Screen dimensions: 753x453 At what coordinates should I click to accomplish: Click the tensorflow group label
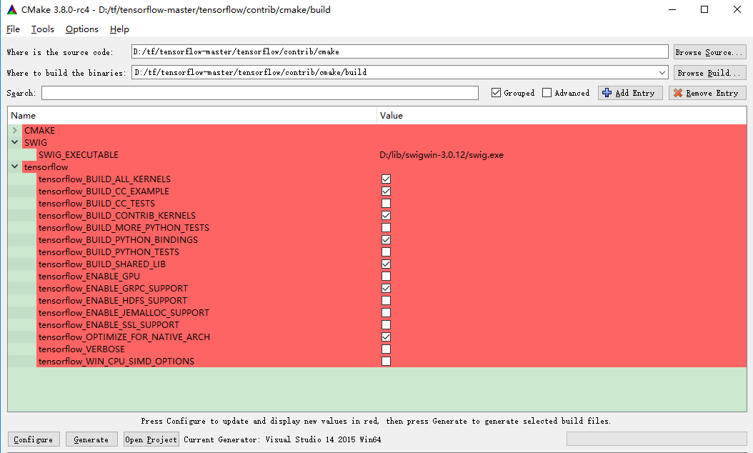point(46,166)
